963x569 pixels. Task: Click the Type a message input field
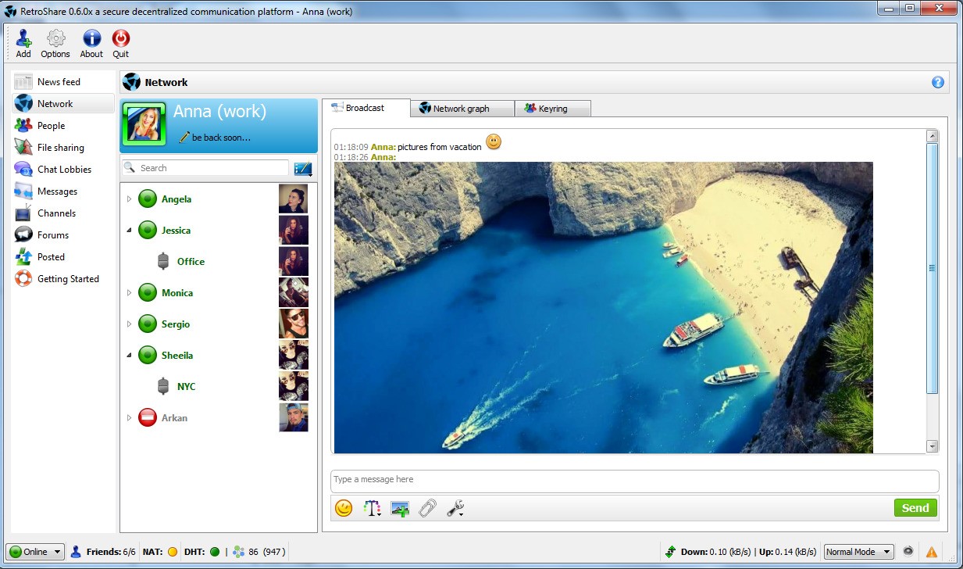633,480
